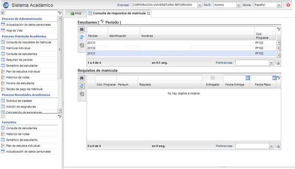Open Plan de estudios individual under Favoritos
Image resolution: width=295 pixels, height=169 pixels.
pyautogui.click(x=23, y=146)
